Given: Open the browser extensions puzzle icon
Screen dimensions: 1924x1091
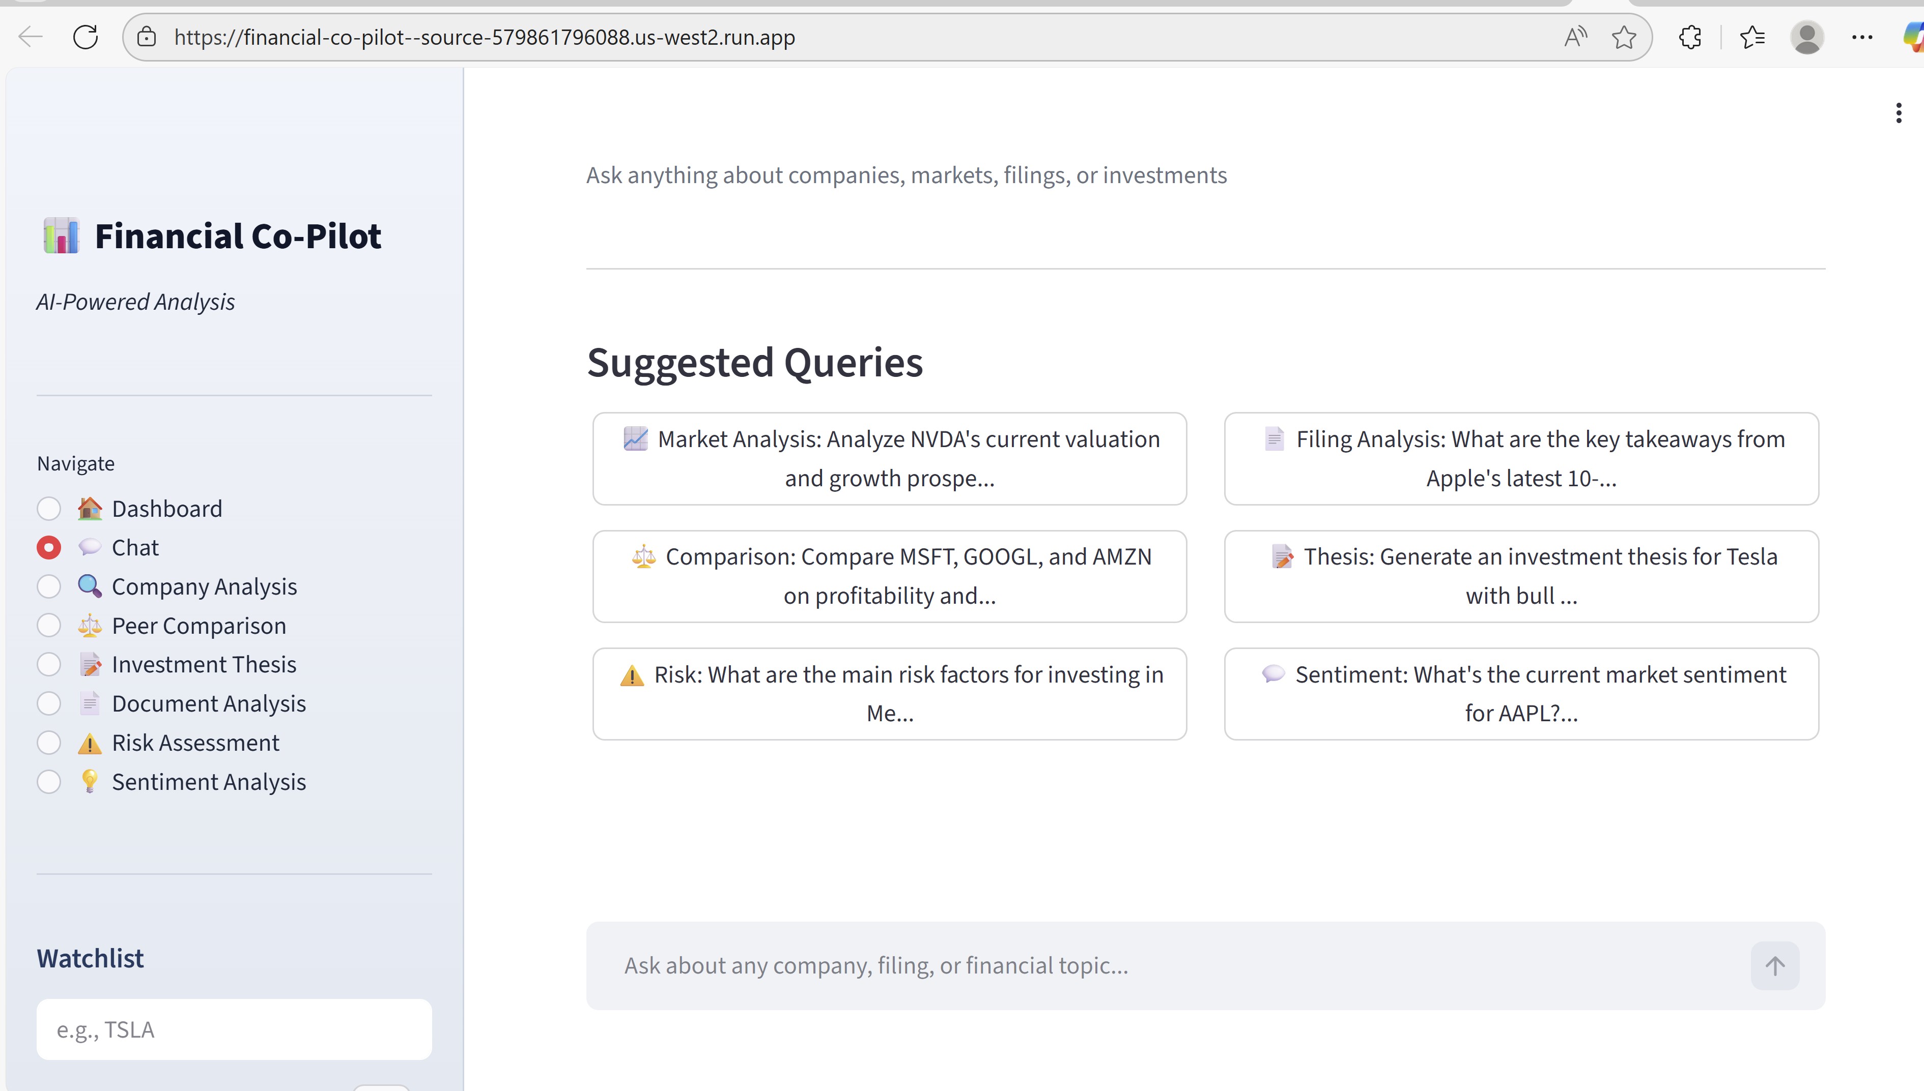Looking at the screenshot, I should coord(1690,37).
